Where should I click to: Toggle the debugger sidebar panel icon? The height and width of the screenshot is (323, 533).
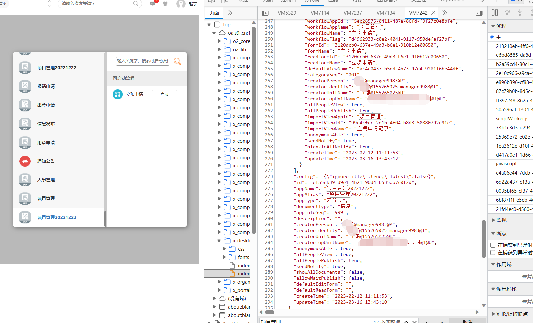click(479, 13)
